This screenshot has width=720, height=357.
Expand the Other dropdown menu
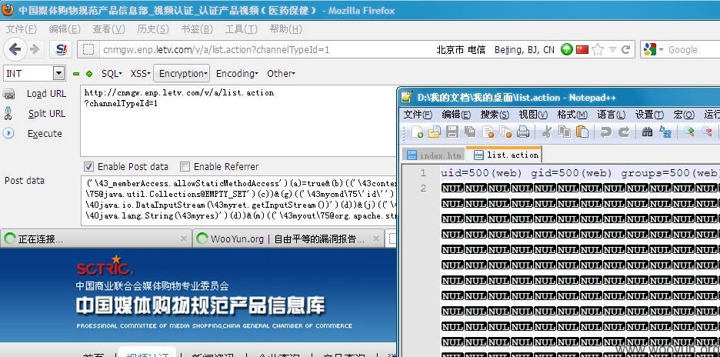pyautogui.click(x=281, y=74)
